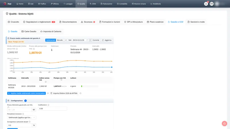
Task: Open Risorse Umane in the top navigation
Action: click(x=139, y=4)
